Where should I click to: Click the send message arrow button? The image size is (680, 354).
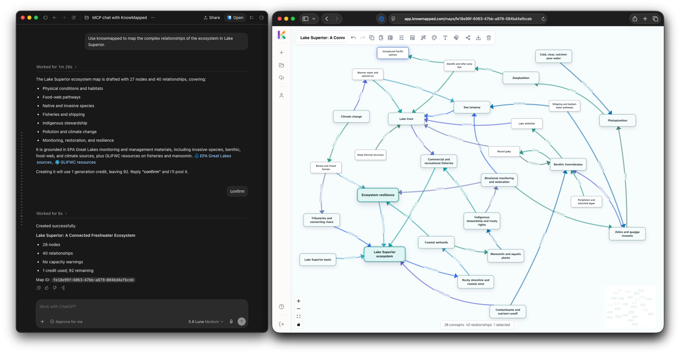pos(242,321)
